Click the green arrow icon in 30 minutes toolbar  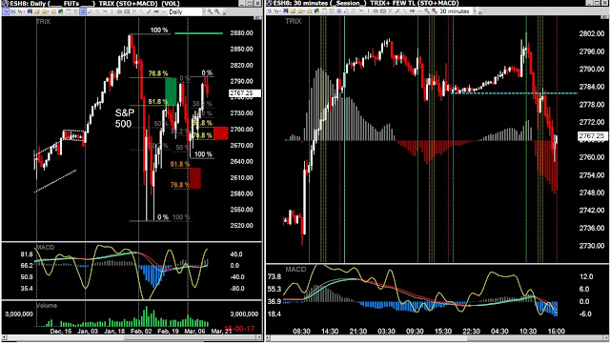click(413, 10)
